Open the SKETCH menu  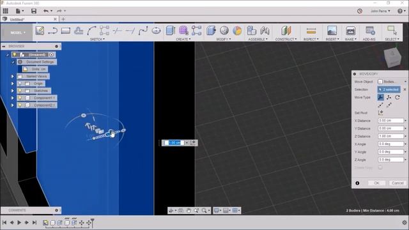point(97,39)
